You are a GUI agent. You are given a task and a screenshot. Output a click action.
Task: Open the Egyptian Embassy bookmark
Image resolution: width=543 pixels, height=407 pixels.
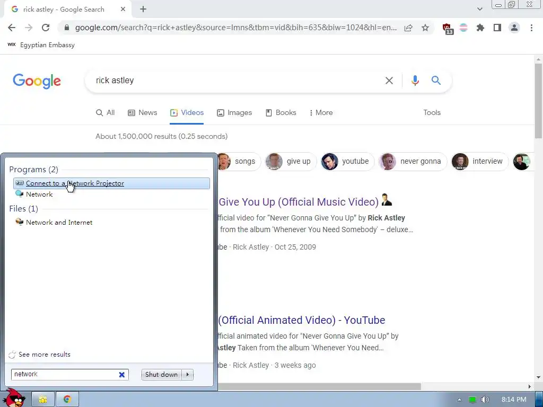41,45
